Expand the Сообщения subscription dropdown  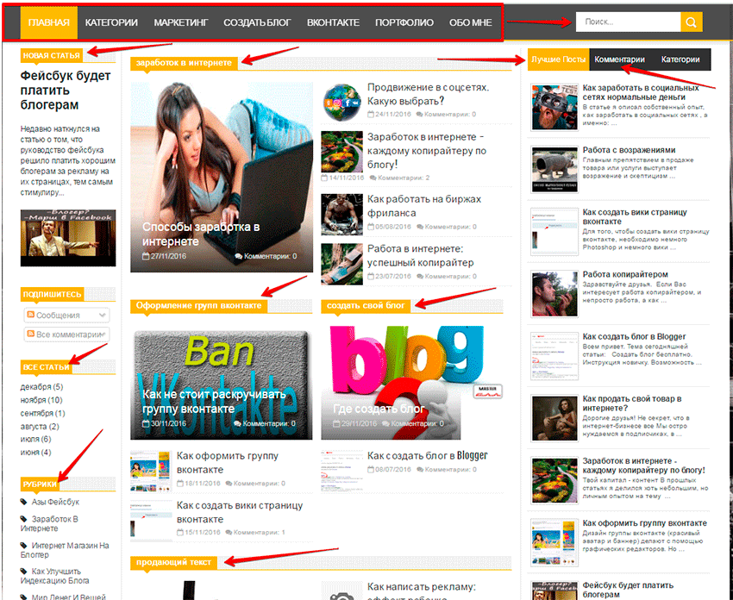(67, 316)
